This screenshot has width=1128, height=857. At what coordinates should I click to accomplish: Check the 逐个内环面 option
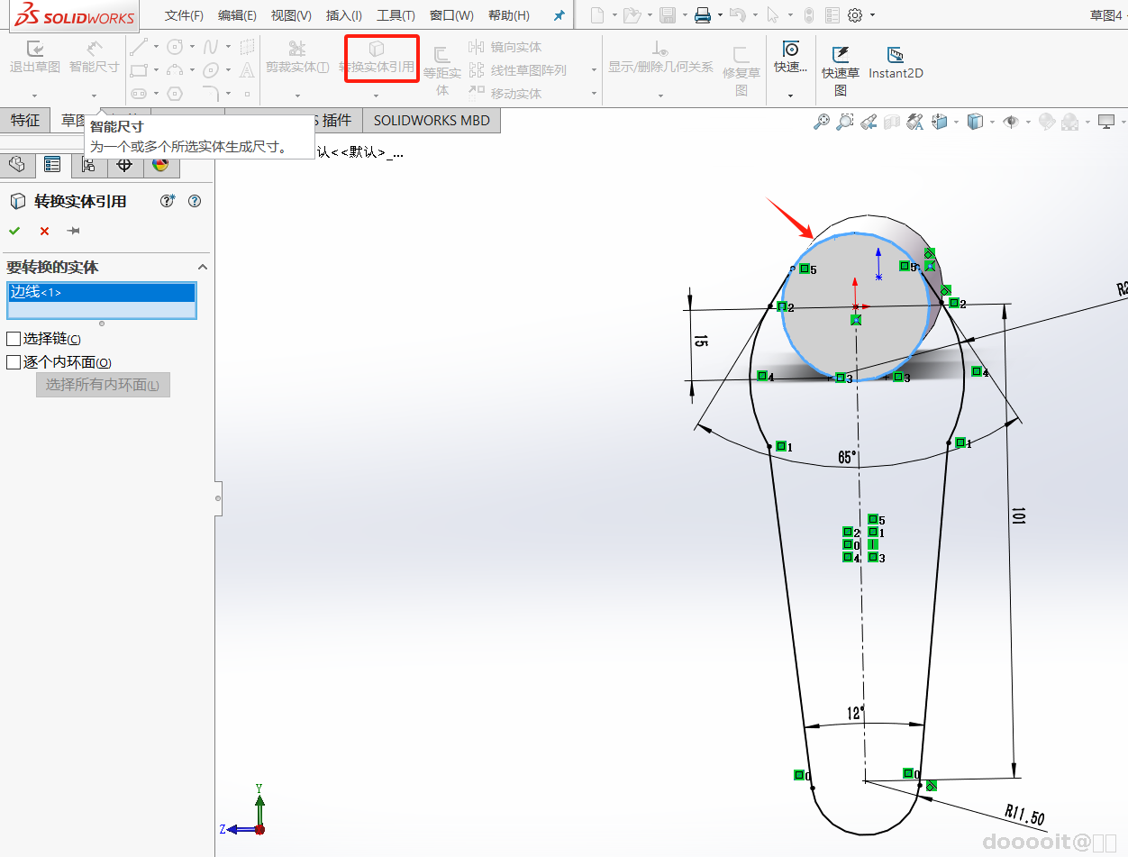click(14, 362)
